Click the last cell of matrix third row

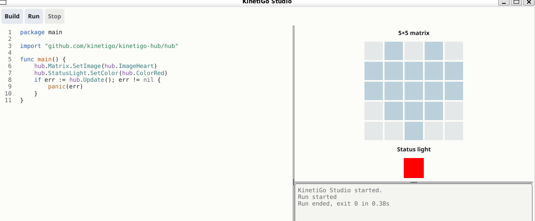click(x=454, y=91)
